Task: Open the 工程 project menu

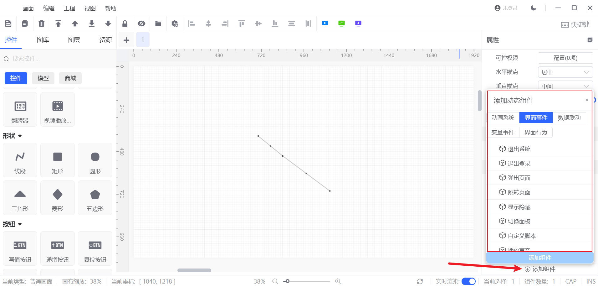Action: [x=69, y=8]
